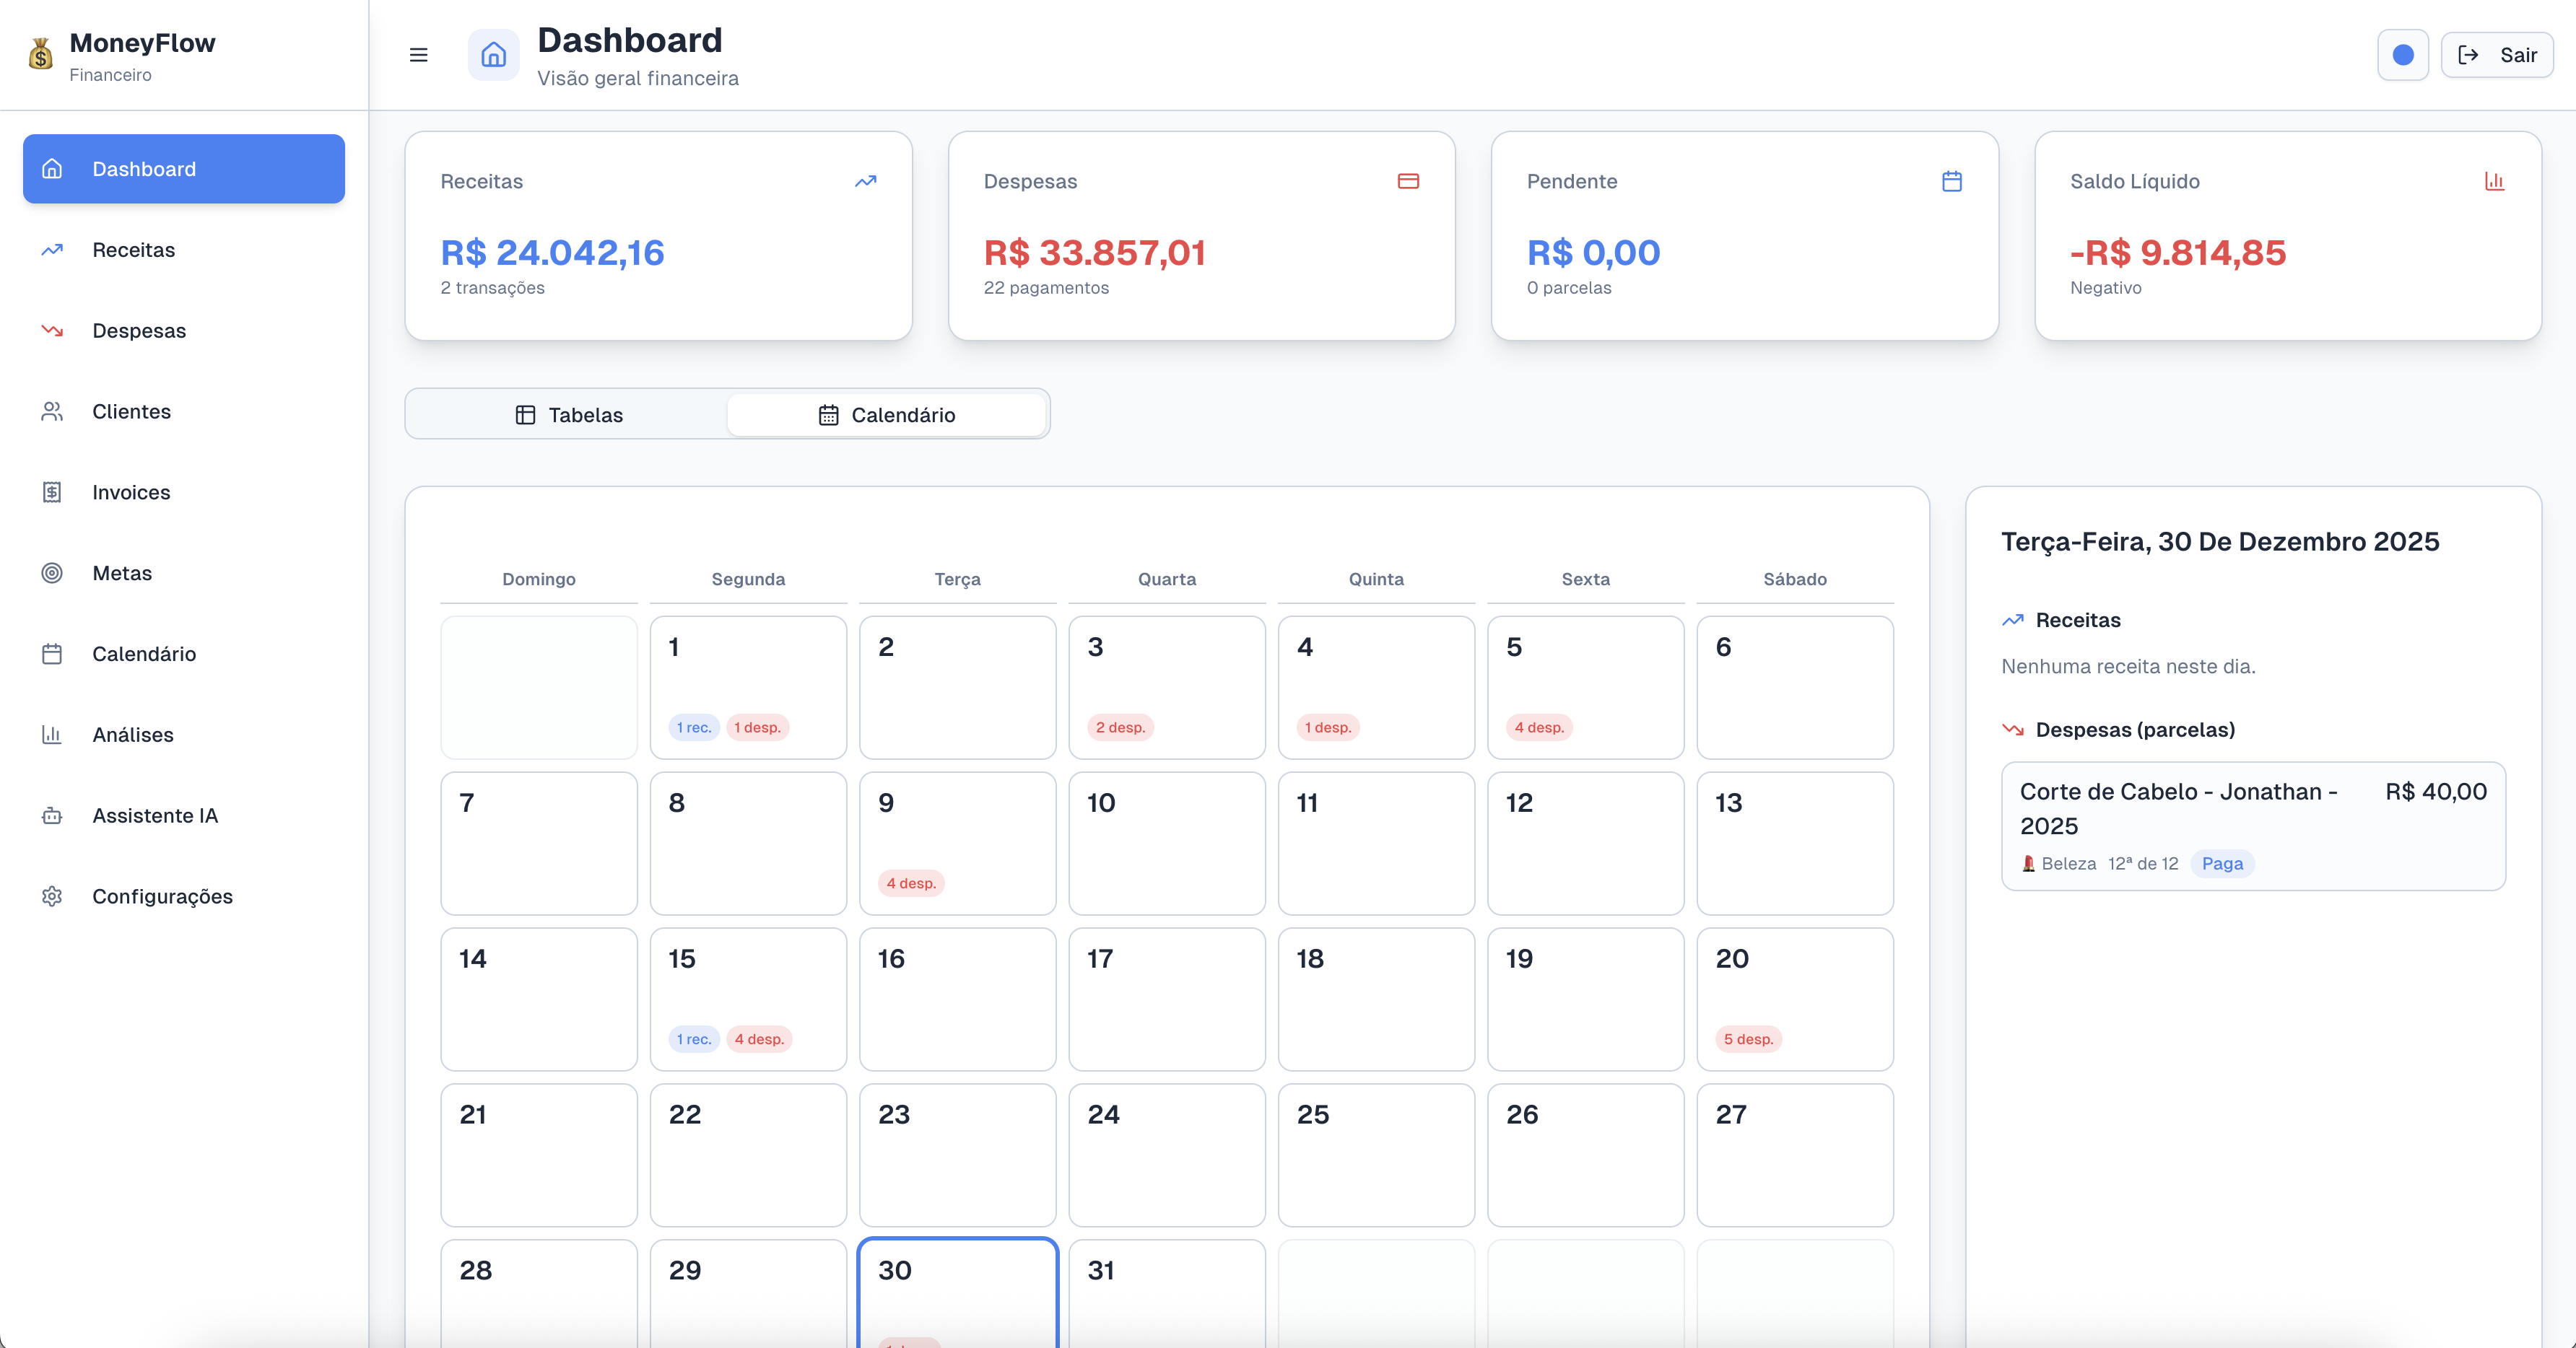Click the 1 desp. badge on day 4
This screenshot has width=2576, height=1348.
point(1328,727)
